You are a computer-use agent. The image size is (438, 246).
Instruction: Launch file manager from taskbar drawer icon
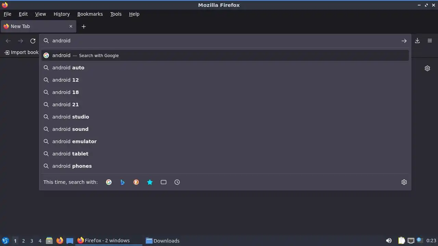pos(49,241)
